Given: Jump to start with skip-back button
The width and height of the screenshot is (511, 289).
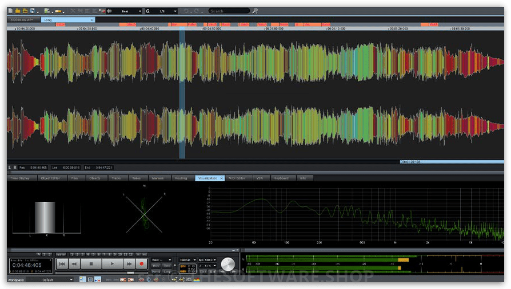Looking at the screenshot, I should coord(62,264).
